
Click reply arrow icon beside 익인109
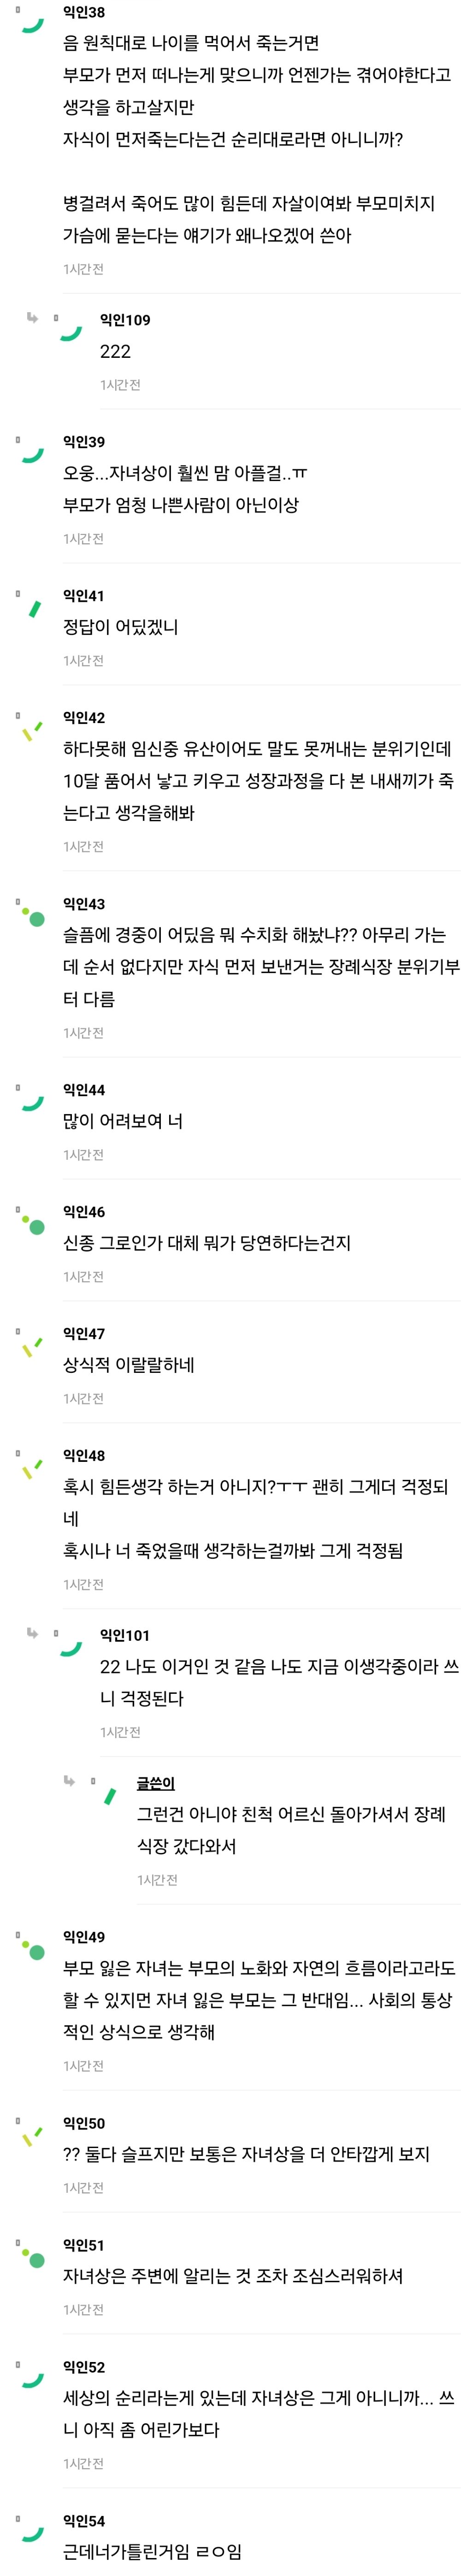tap(32, 318)
